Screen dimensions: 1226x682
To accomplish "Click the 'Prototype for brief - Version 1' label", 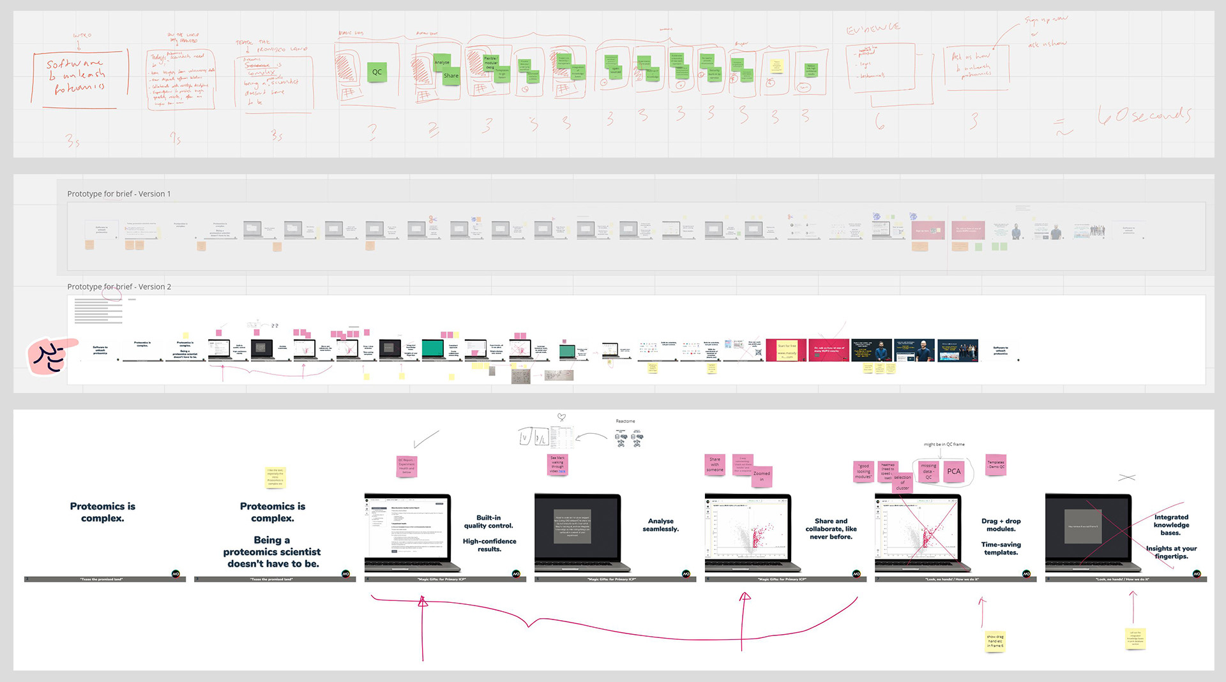I will point(119,194).
